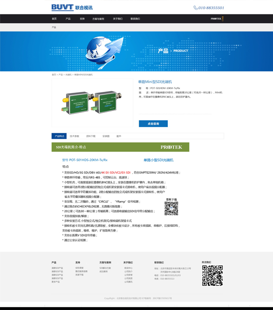The height and width of the screenshot is (310, 273).
Task: Switch to the 技术参数 tab
Action: pos(75,136)
